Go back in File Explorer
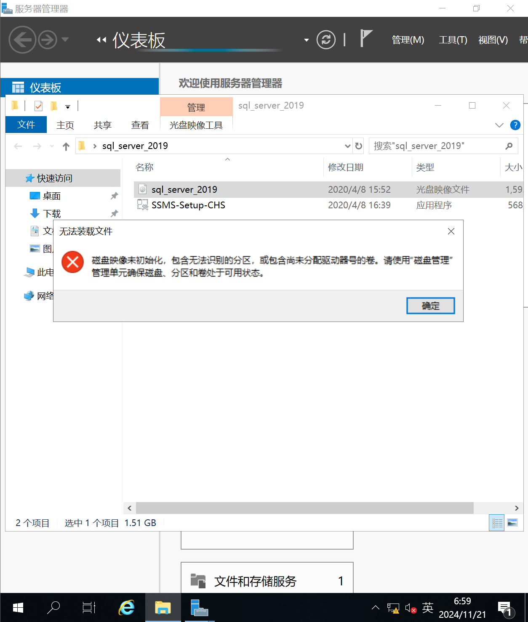Screen dimensions: 528x622 (x=18, y=146)
